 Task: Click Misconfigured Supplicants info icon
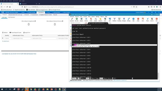pyautogui.click(x=35, y=21)
